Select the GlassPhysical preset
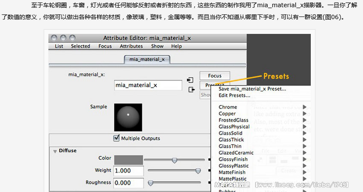This screenshot has height=192, width=363. (234, 127)
